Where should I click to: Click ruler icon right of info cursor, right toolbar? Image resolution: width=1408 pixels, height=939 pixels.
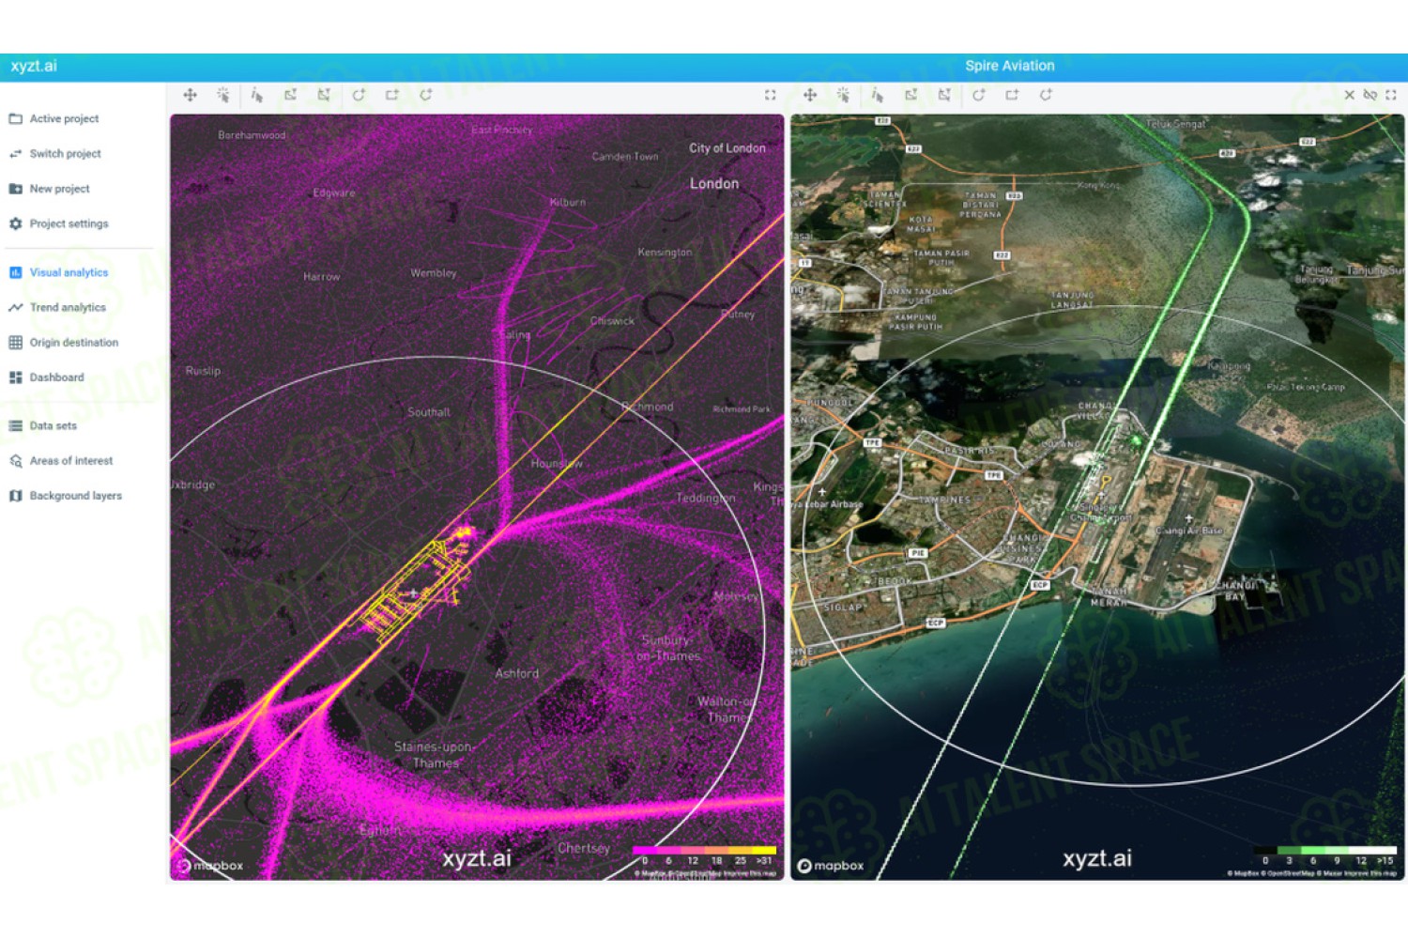pos(911,95)
